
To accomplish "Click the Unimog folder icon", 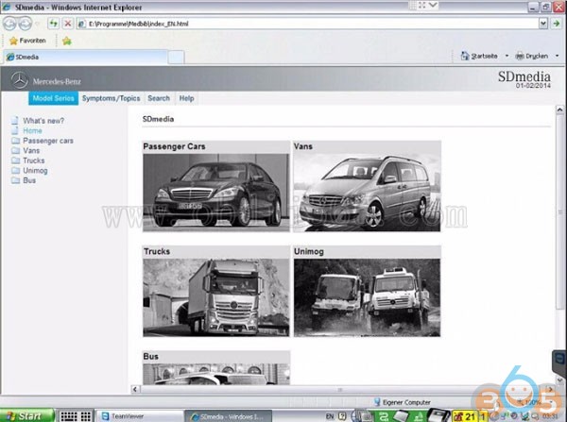I will (15, 170).
